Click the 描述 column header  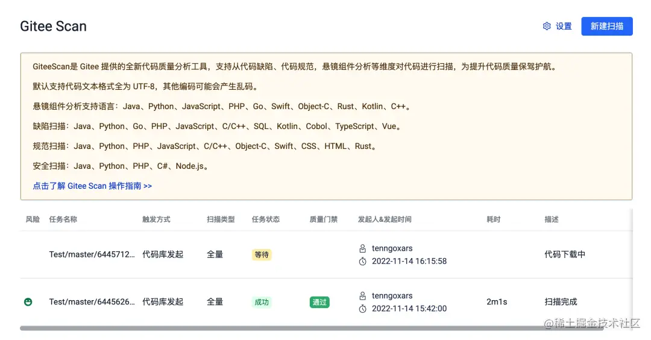tap(552, 219)
